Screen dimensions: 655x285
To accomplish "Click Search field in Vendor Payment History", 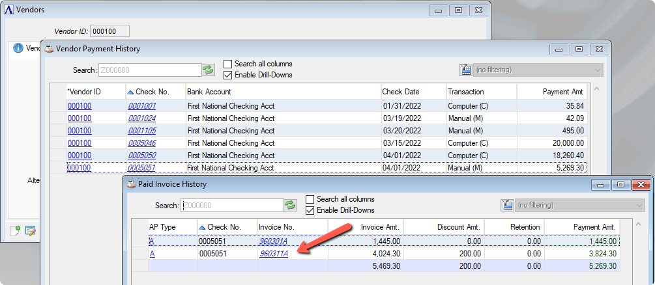I will tap(150, 70).
